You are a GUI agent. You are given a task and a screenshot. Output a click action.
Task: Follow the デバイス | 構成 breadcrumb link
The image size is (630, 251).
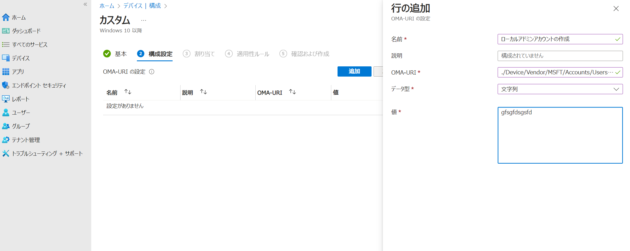pyautogui.click(x=142, y=6)
